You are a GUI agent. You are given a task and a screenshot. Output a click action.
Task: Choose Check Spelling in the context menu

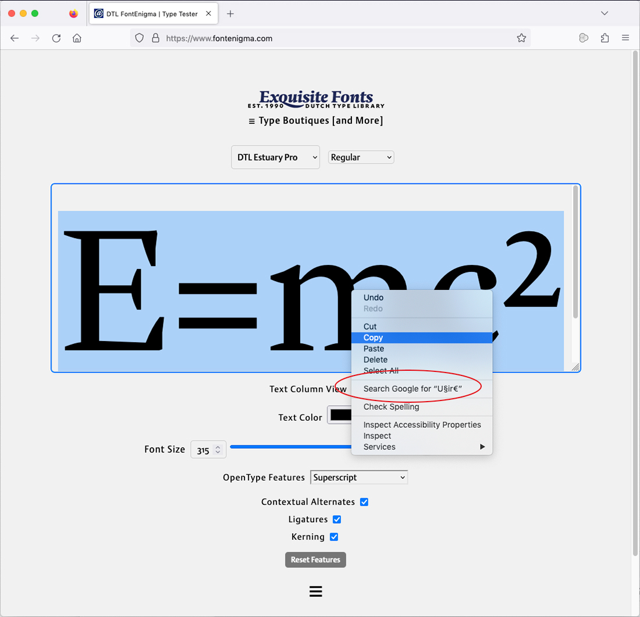[x=422, y=407]
